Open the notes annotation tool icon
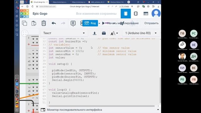201x113 pixels. (73, 24)
